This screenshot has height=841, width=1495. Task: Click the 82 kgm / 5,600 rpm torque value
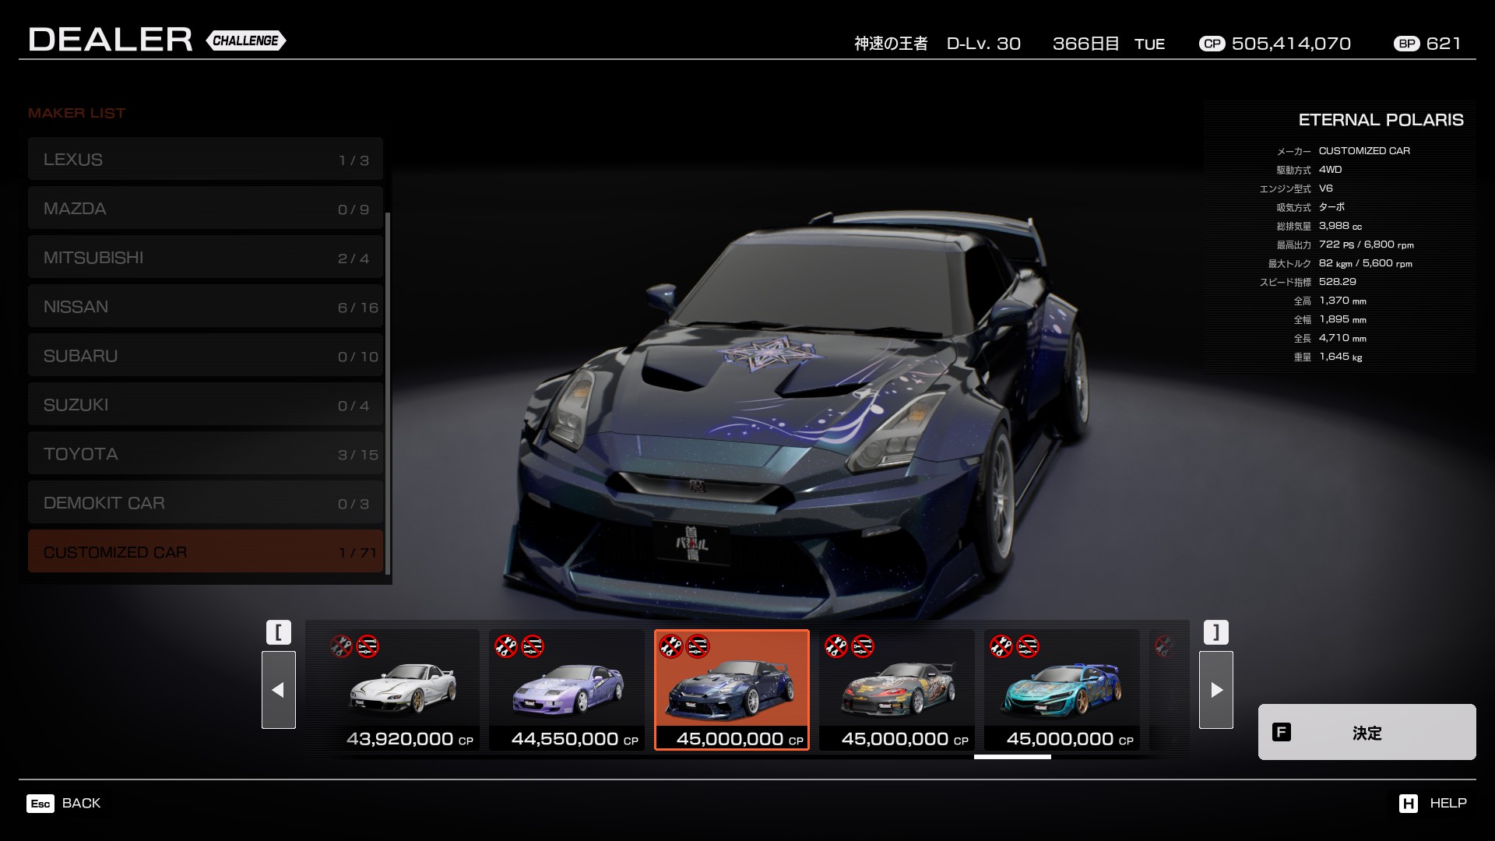1366,263
